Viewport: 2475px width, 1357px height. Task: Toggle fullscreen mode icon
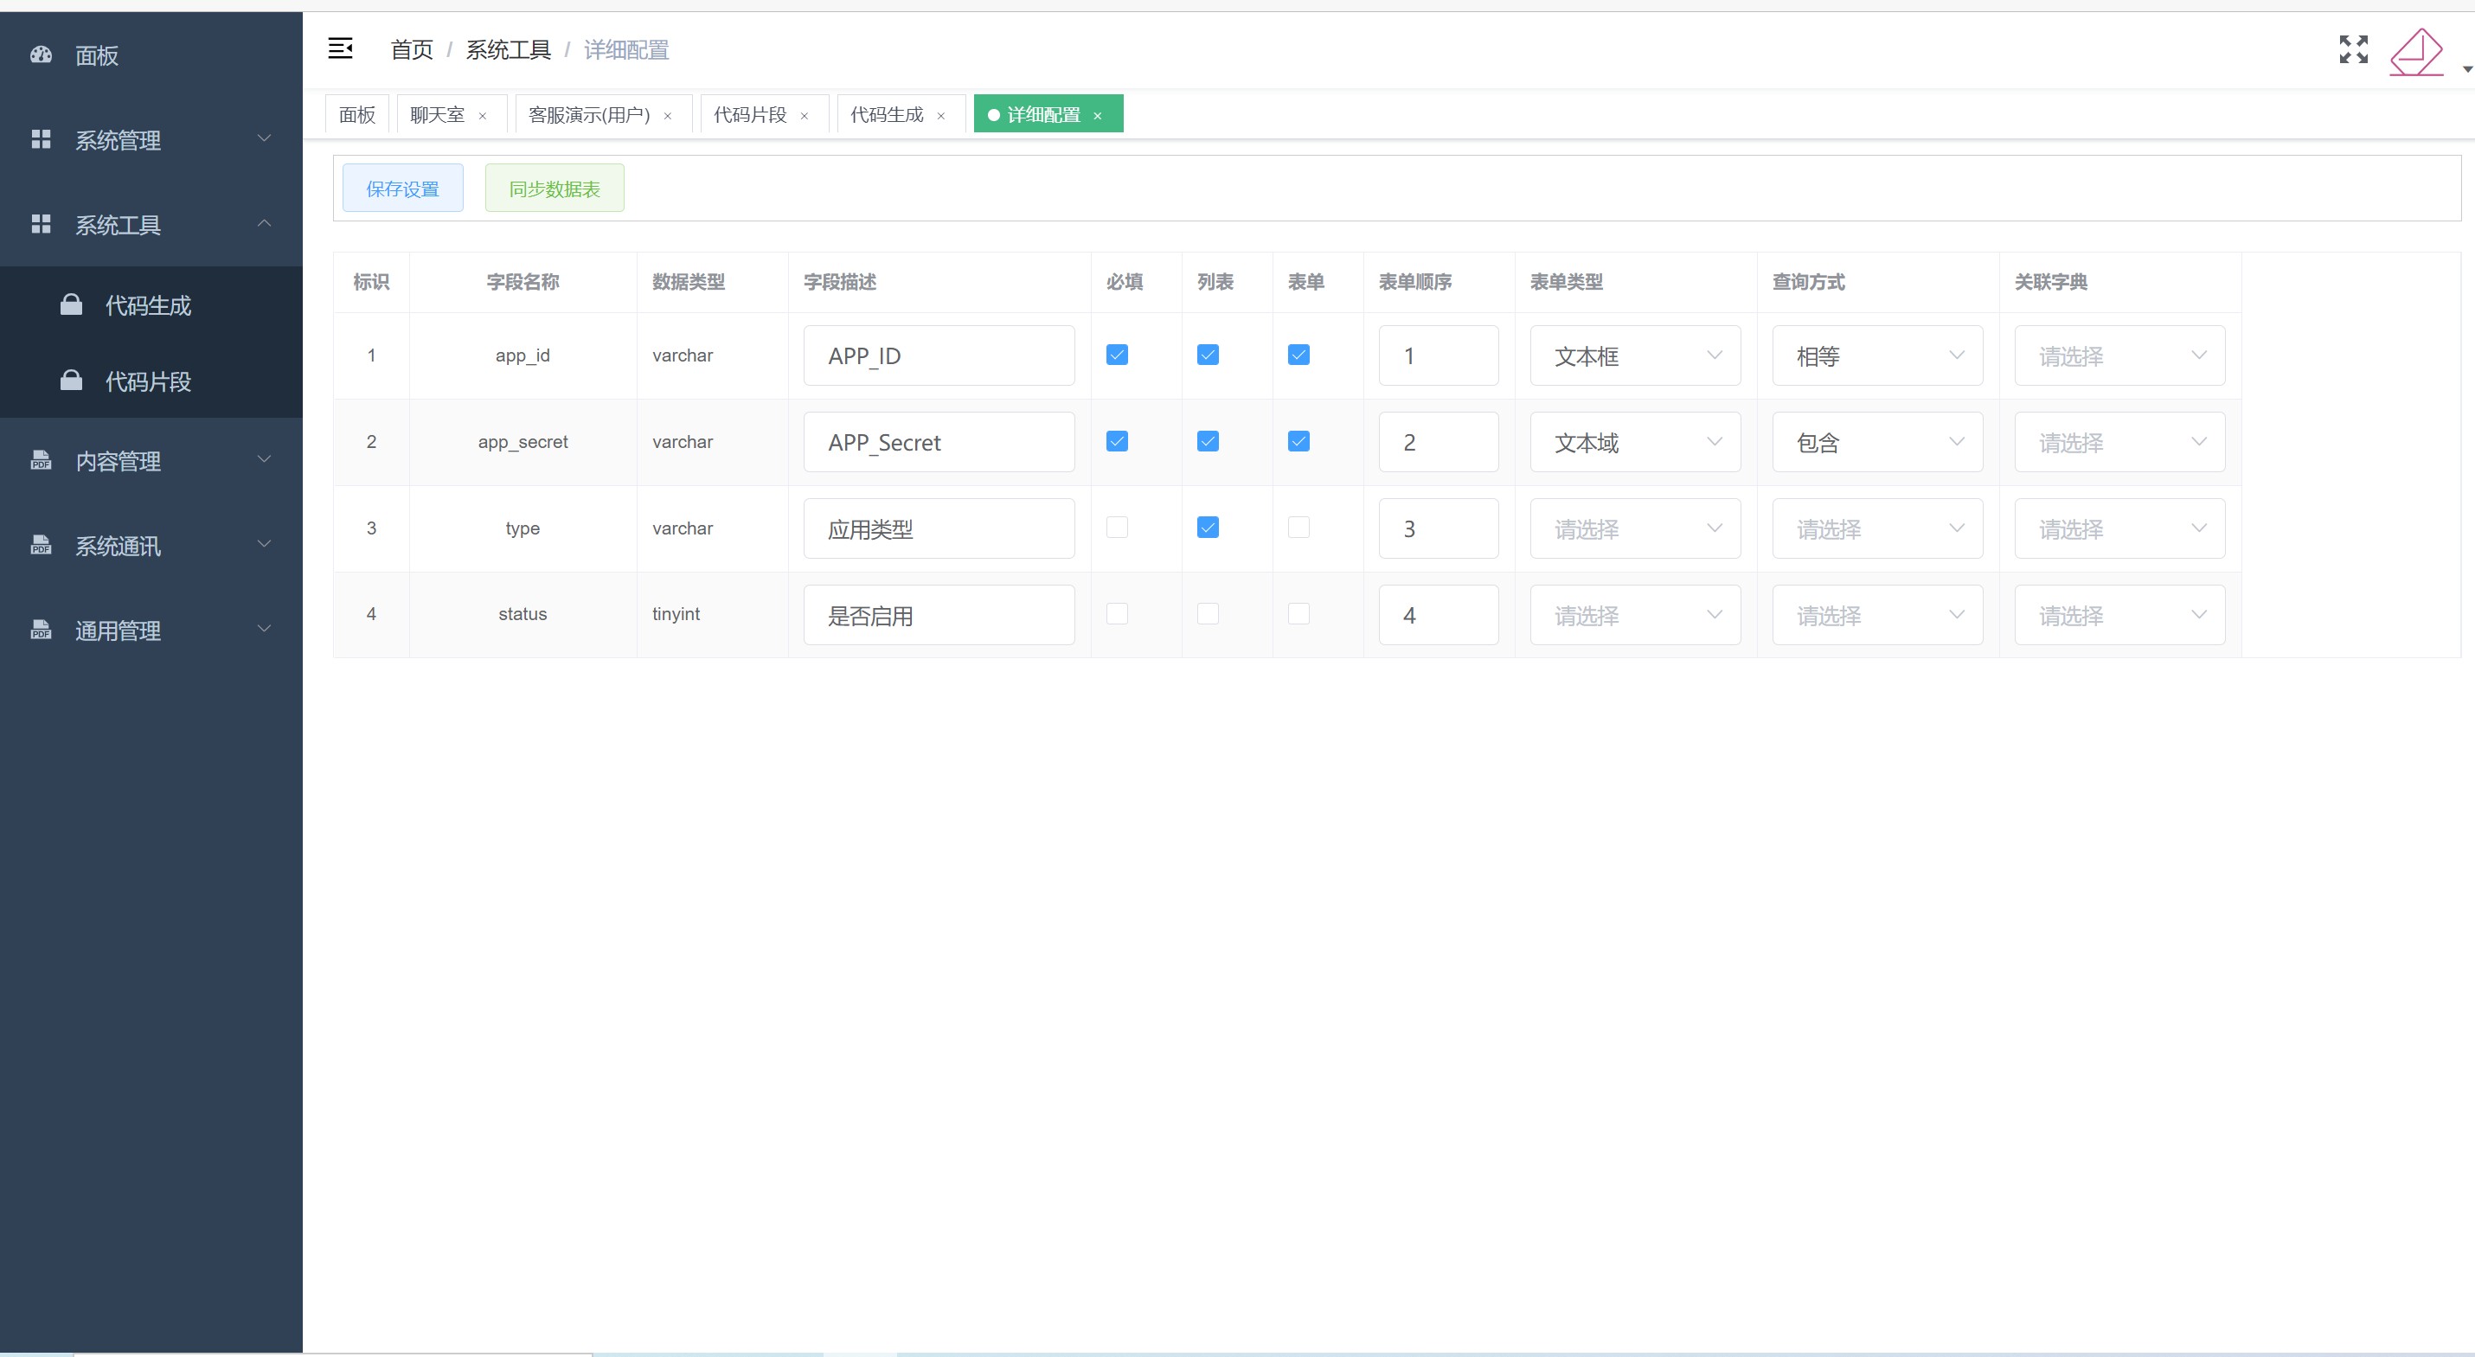coord(2353,49)
